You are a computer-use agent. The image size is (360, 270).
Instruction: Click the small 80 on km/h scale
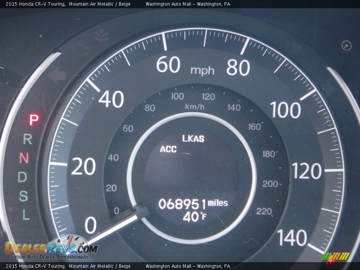click(150, 108)
